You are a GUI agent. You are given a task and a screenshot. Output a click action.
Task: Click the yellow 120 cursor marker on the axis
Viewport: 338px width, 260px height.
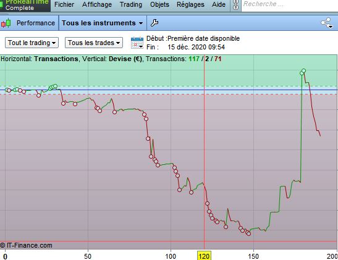pos(204,256)
